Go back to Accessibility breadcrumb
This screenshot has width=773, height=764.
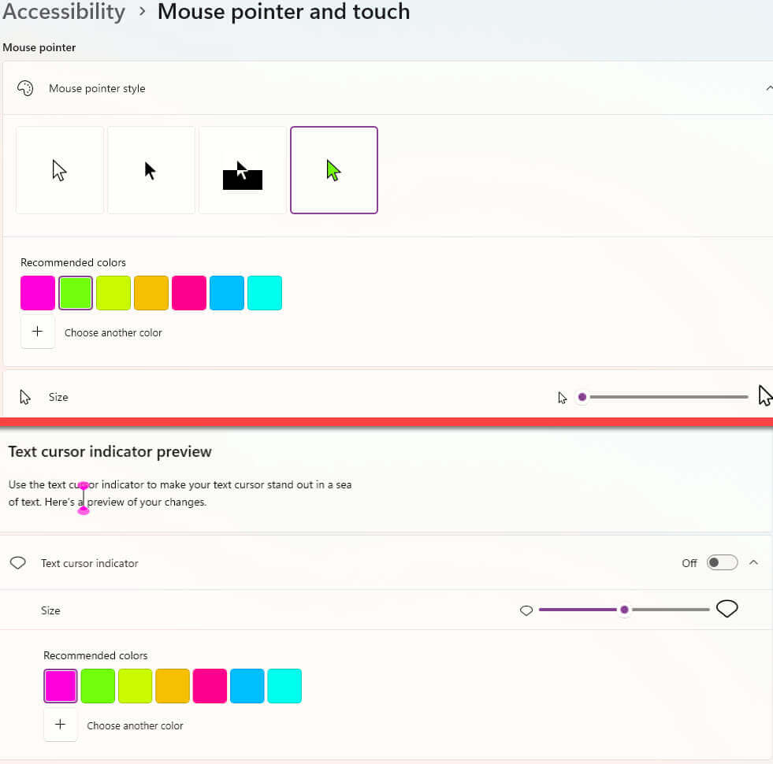pos(63,11)
